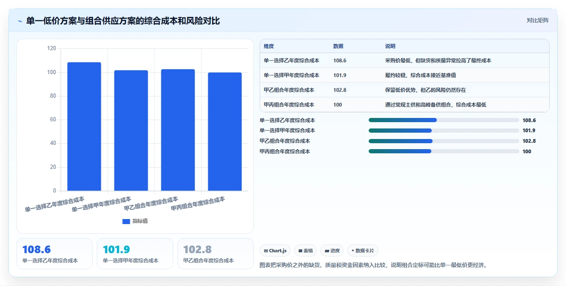
Task: Open the 102.8 data card
Action: pyautogui.click(x=215, y=254)
